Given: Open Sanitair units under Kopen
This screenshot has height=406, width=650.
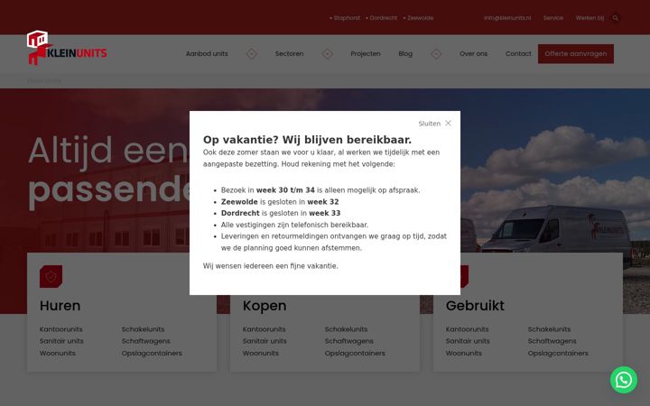Looking at the screenshot, I should (x=265, y=341).
